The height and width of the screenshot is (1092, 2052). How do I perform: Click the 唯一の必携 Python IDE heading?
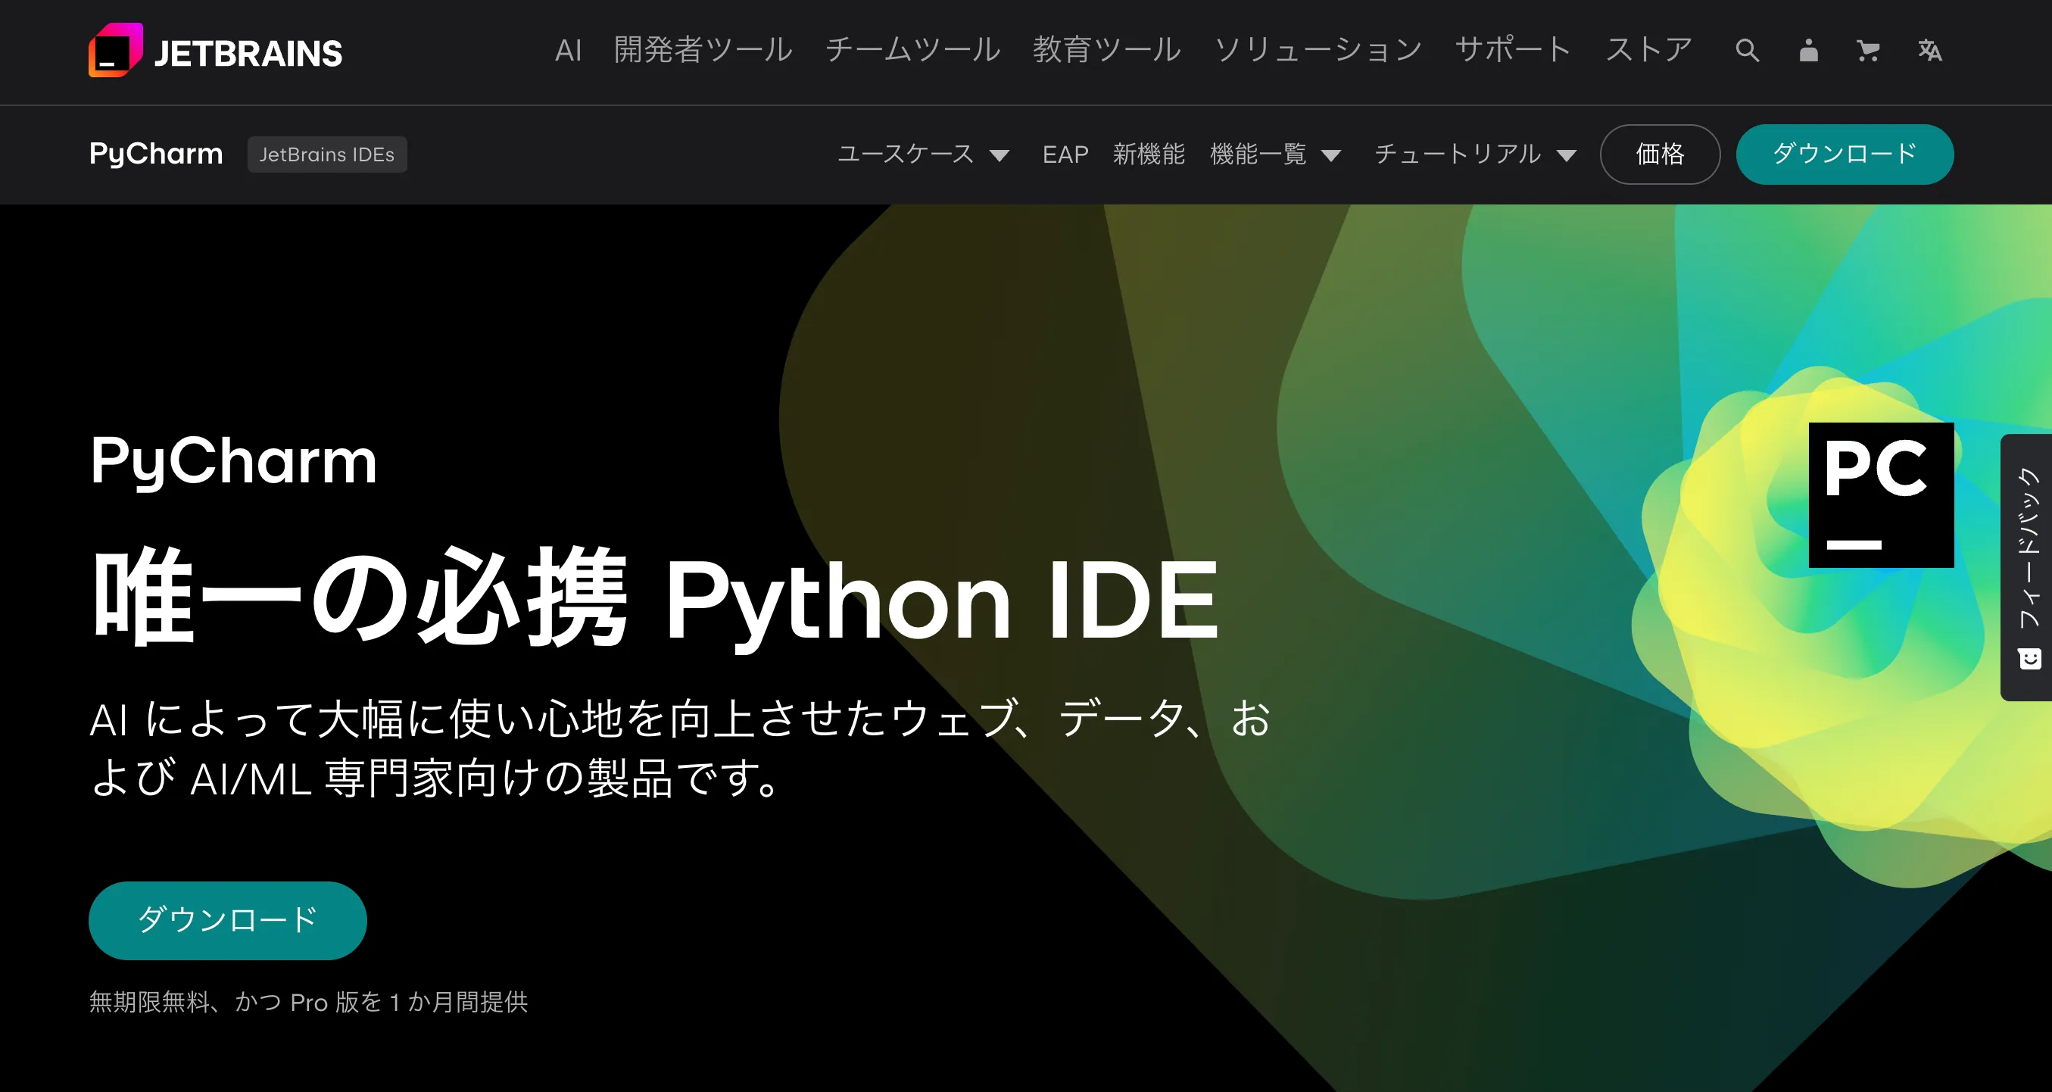(x=655, y=597)
